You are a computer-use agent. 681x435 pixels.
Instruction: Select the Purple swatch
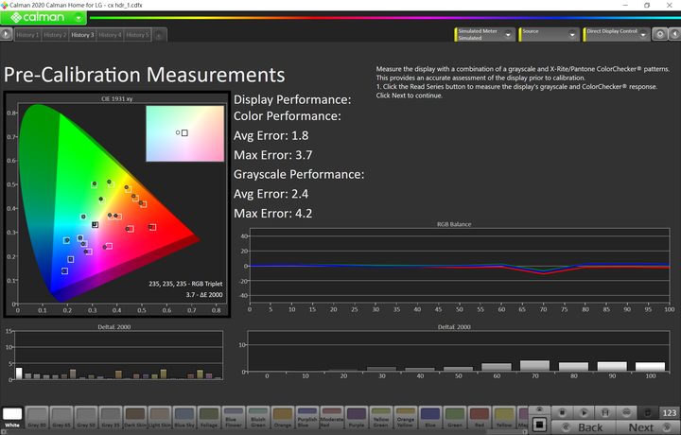[x=357, y=417]
